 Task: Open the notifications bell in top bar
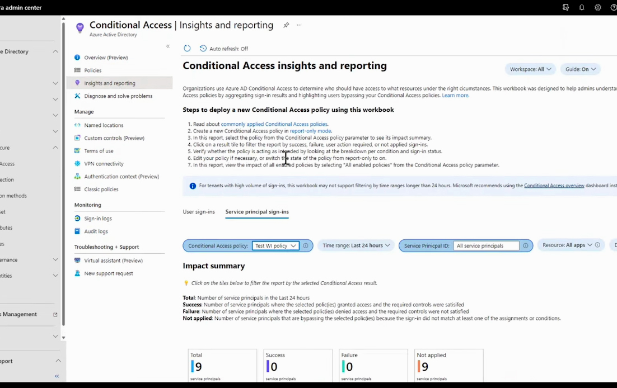582,7
